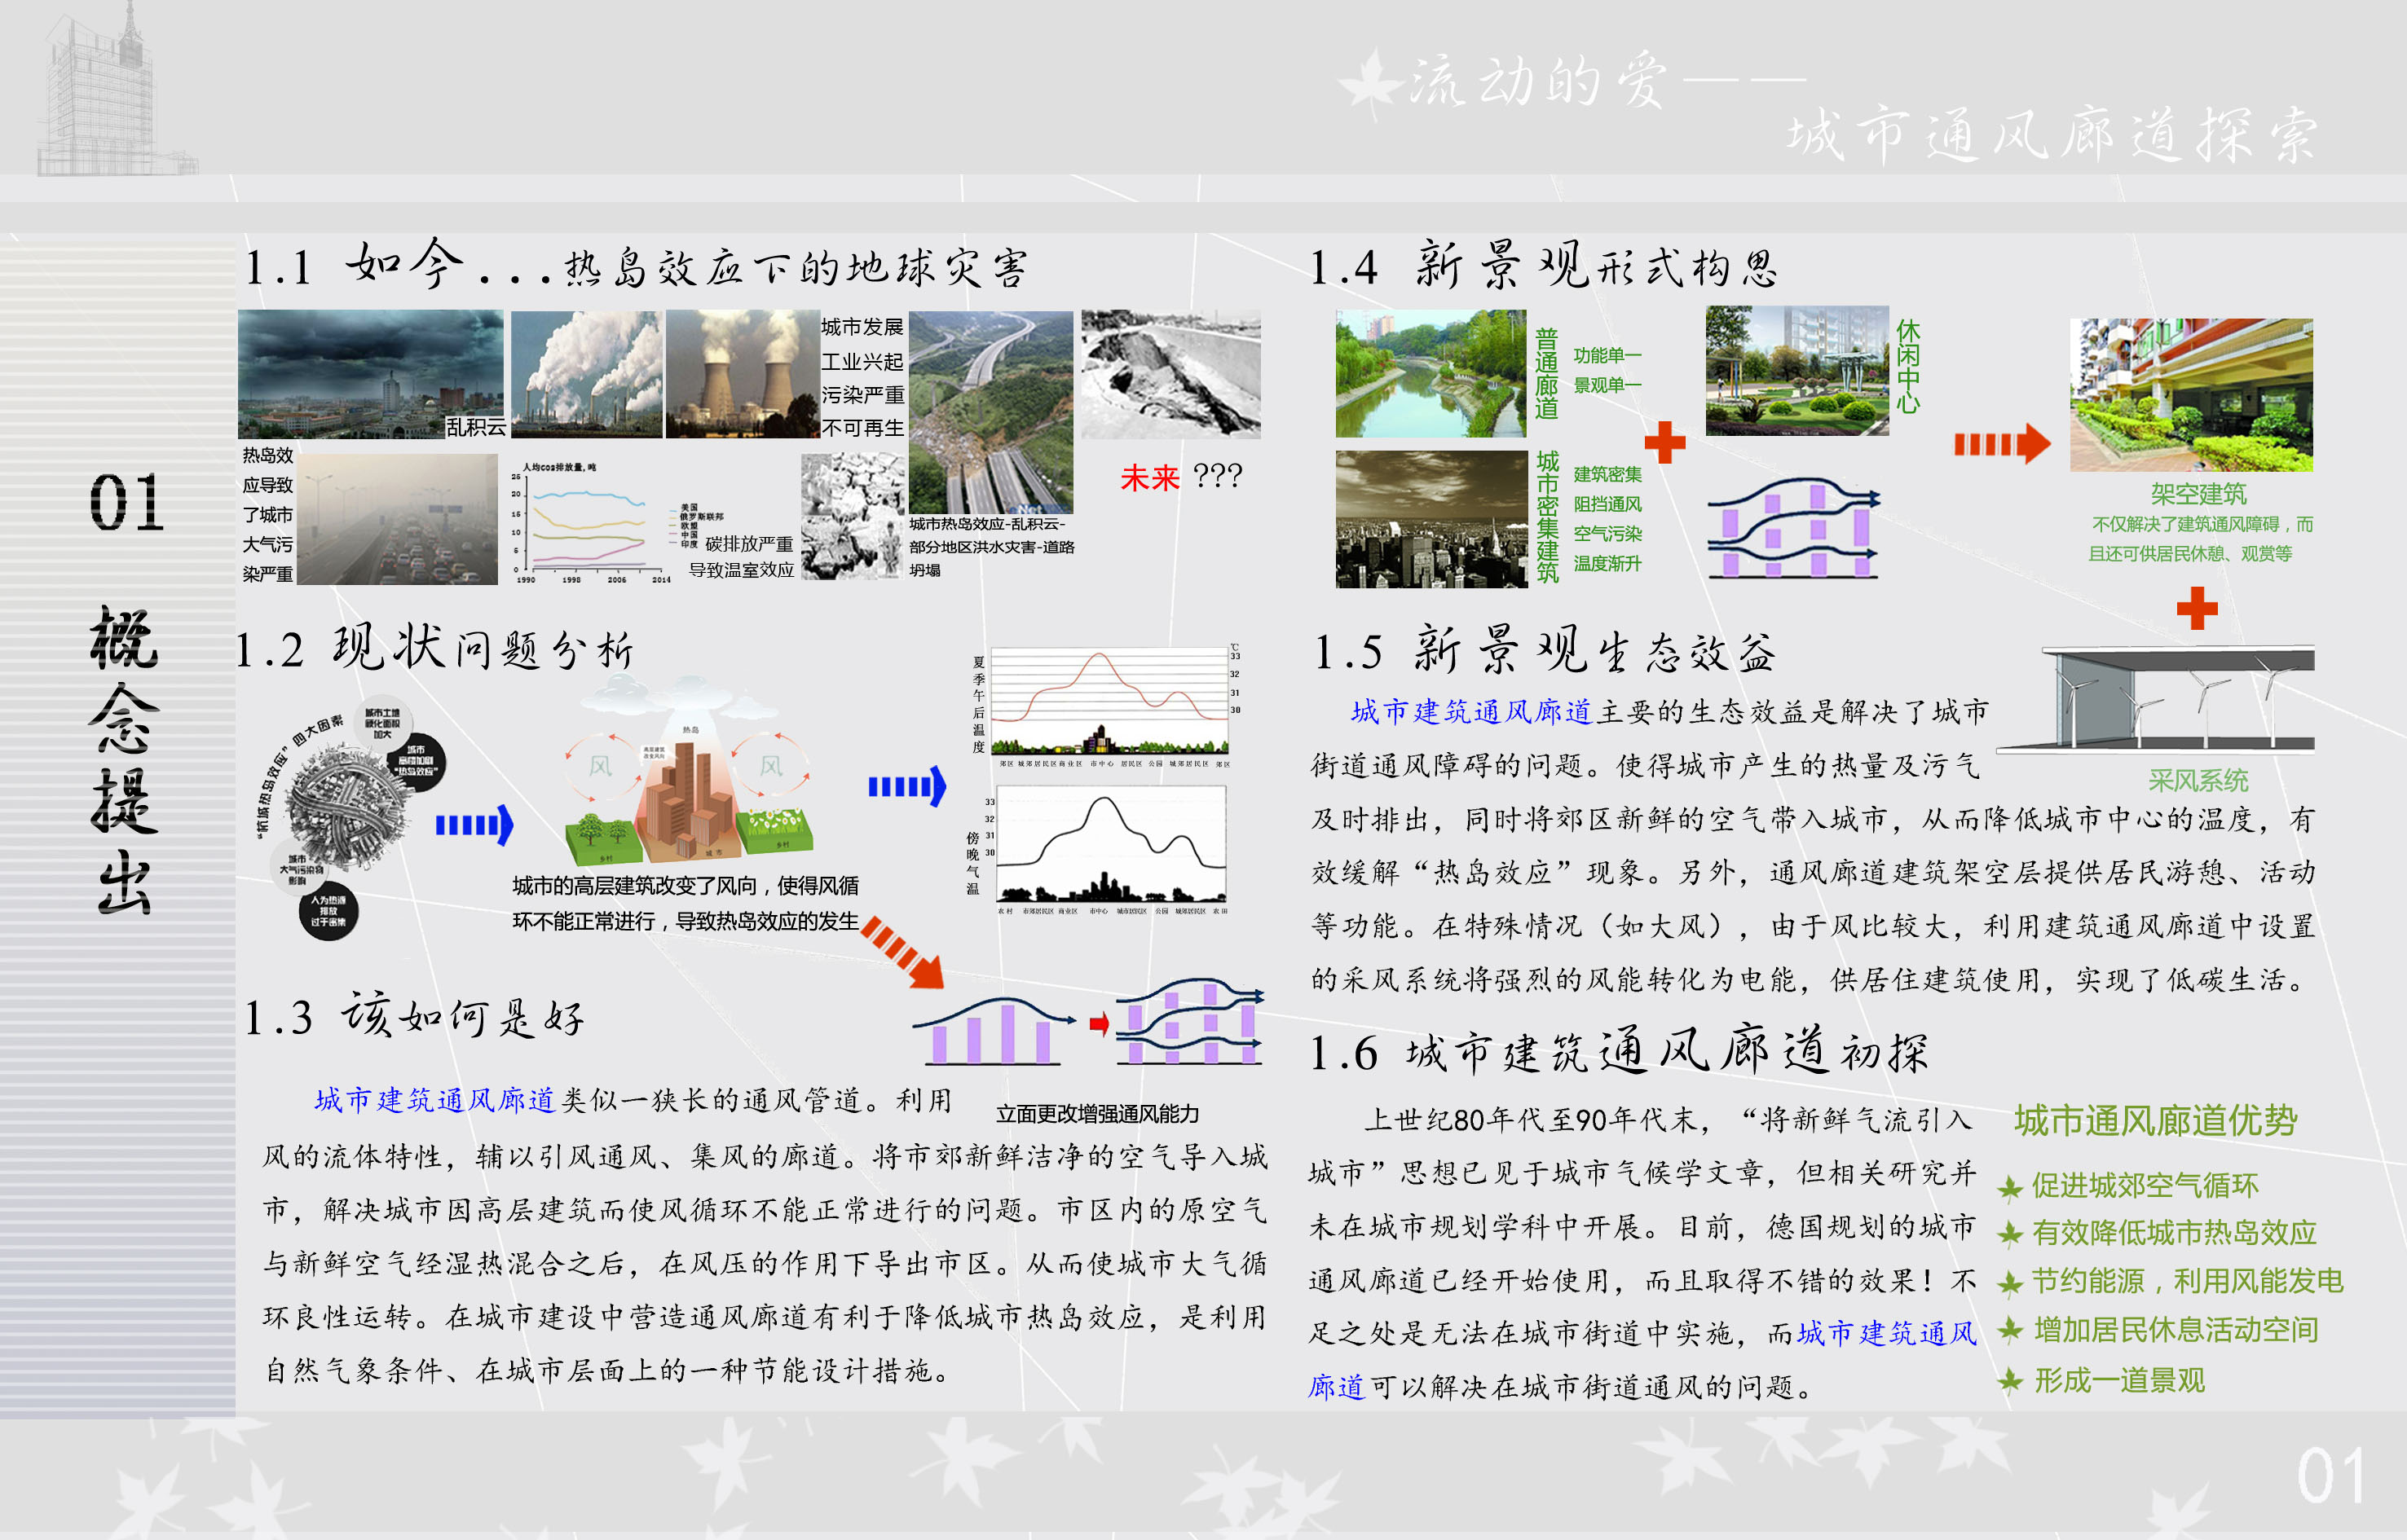Screen dimensions: 2407x1540
Task: Click the green 城市通风廊道优势 heading
Action: [x=2156, y=1120]
